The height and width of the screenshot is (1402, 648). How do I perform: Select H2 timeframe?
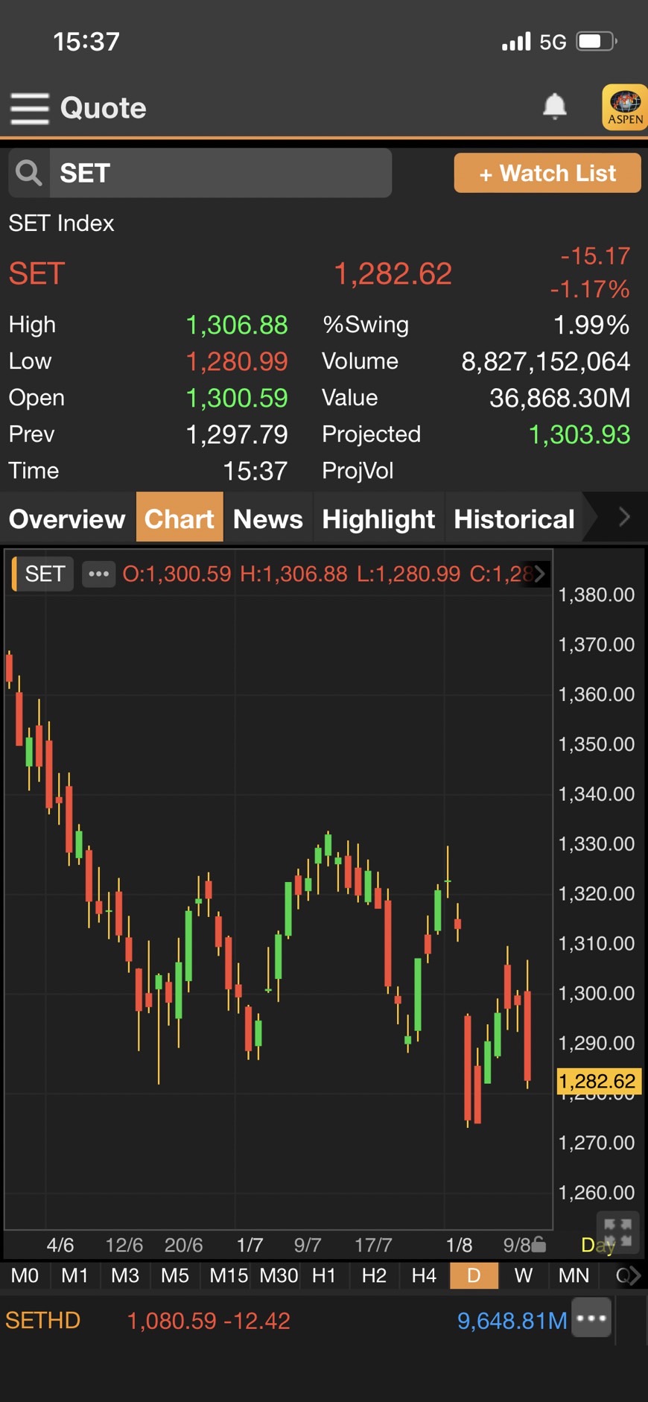tap(374, 1275)
